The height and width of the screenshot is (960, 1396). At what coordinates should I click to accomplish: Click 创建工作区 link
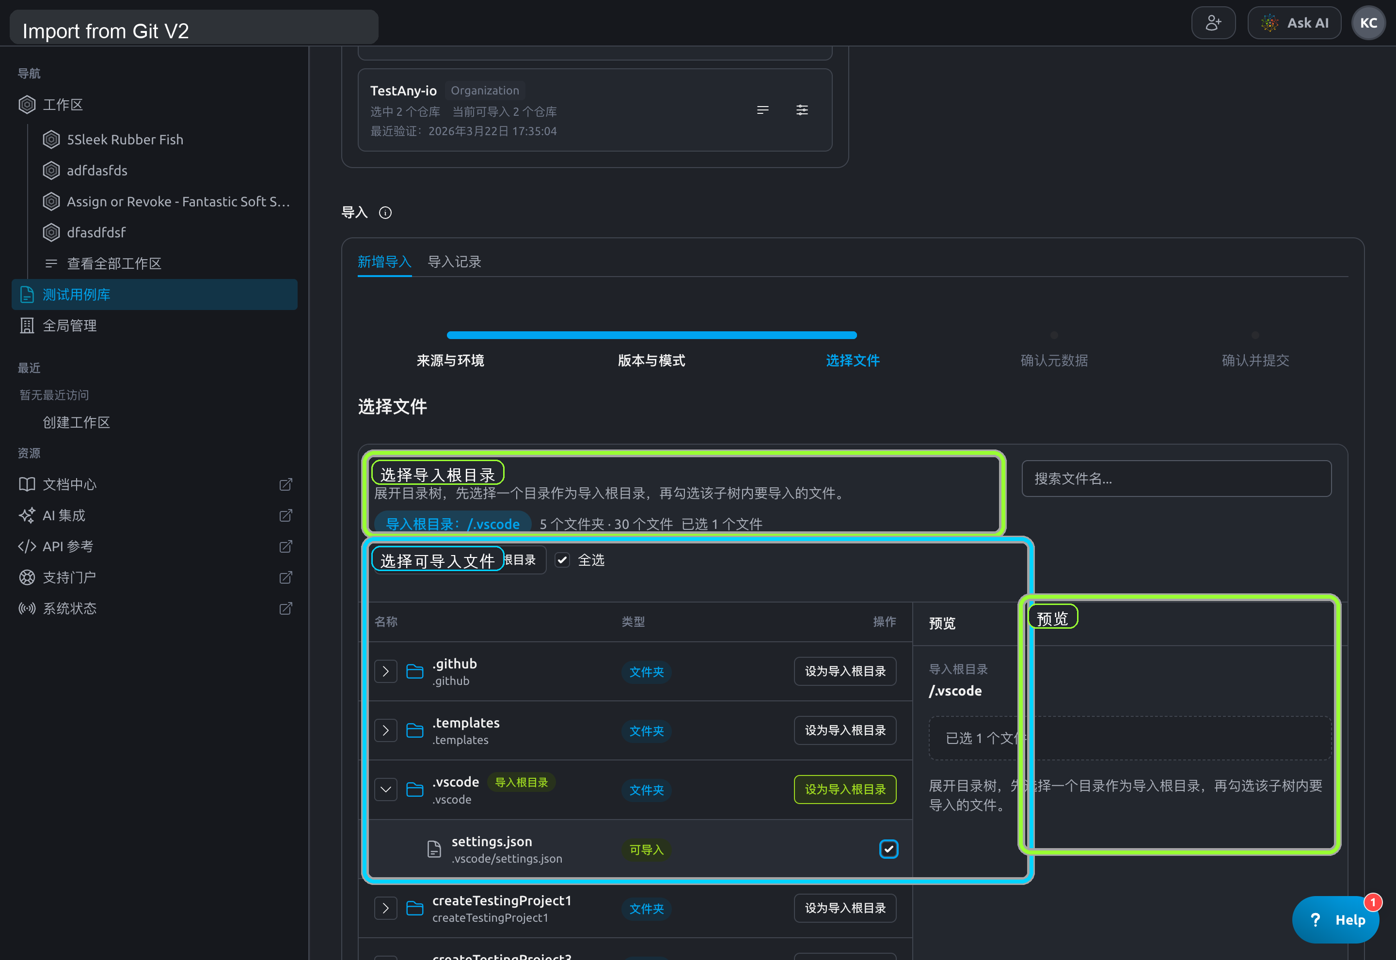click(77, 422)
